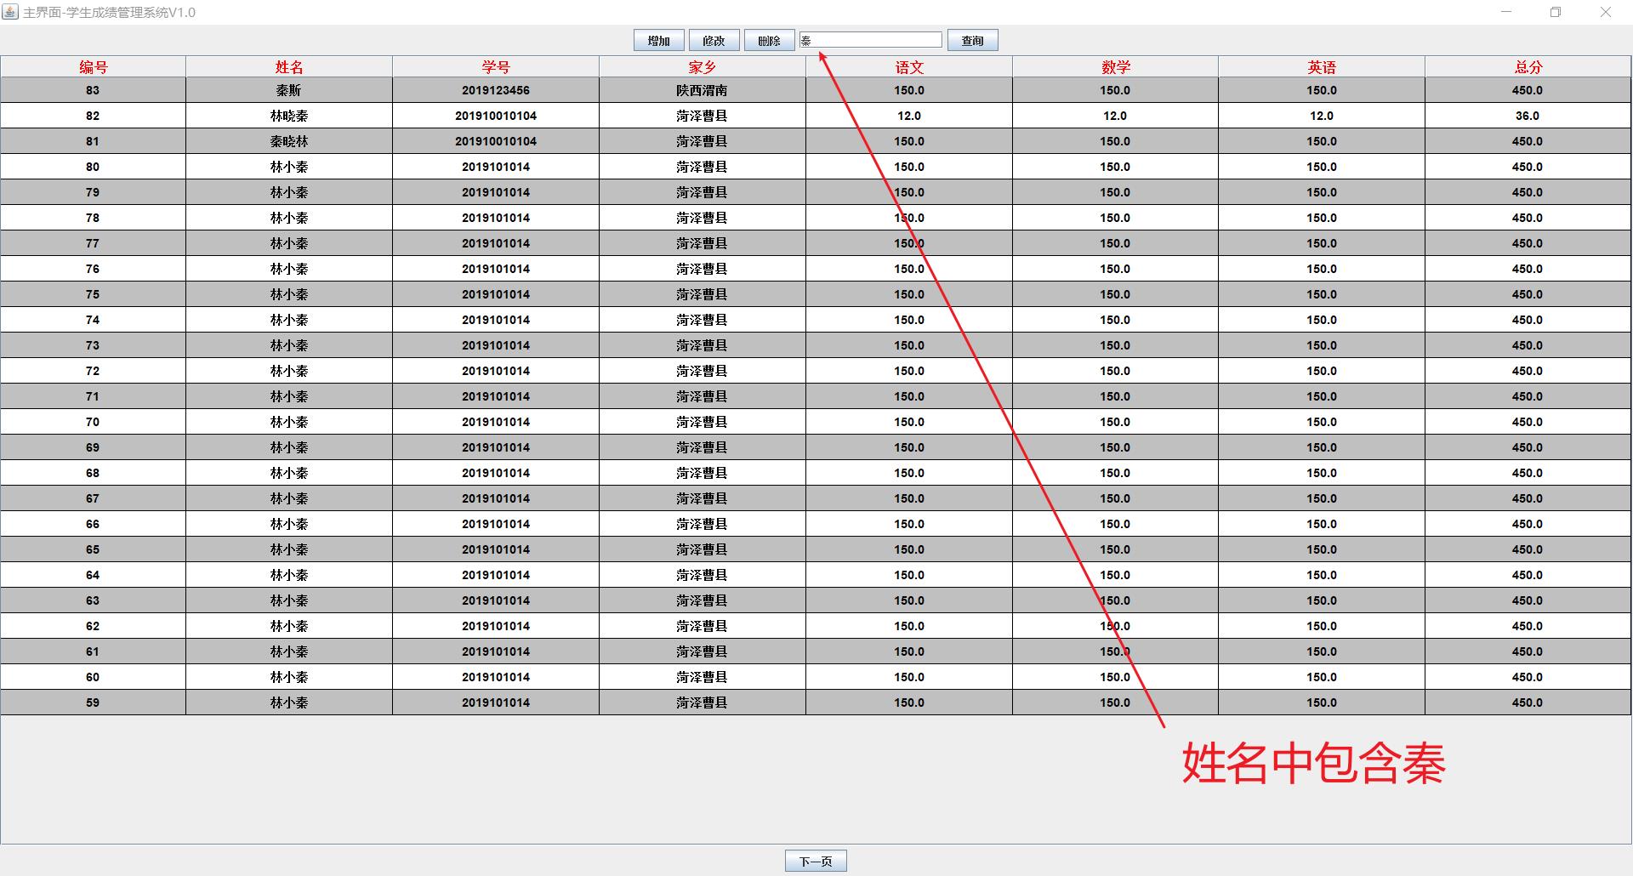Select total score 450.0 in row 59
This screenshot has width=1633, height=876.
pos(1528,703)
